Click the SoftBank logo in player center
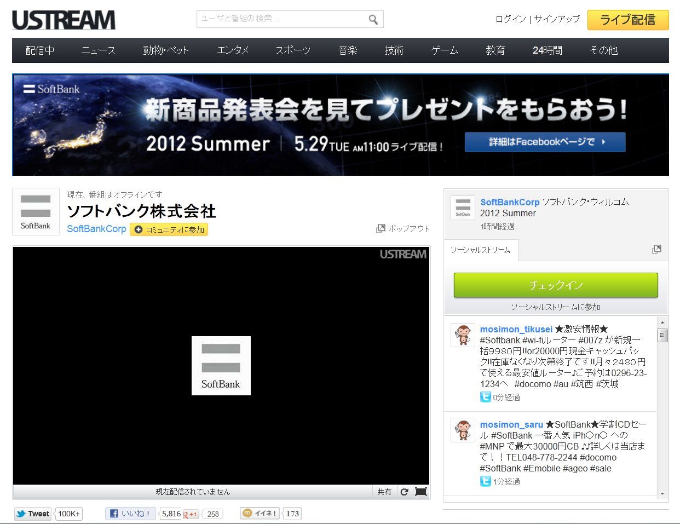 coord(221,366)
